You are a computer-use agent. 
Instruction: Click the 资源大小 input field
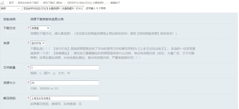tap(65, 83)
